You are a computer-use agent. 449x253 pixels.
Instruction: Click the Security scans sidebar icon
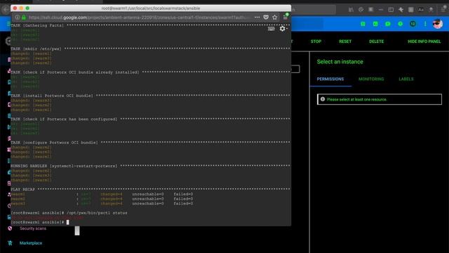coord(10,228)
